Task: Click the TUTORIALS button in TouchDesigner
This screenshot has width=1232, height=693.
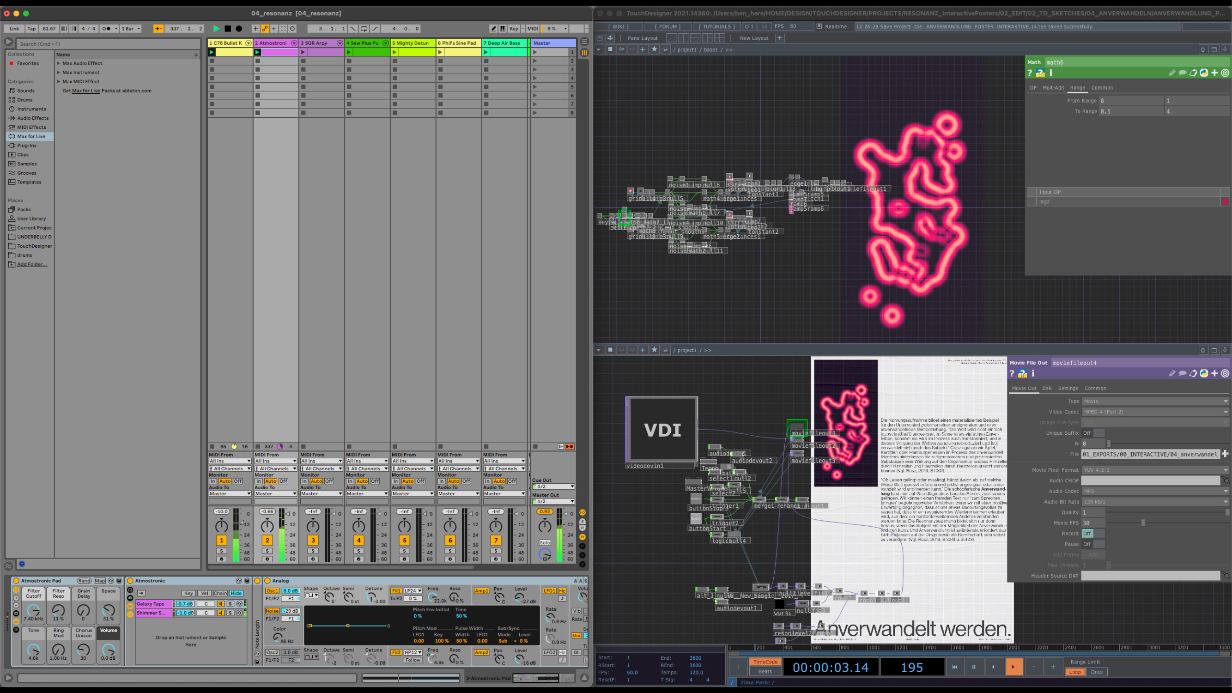Action: pos(716,27)
